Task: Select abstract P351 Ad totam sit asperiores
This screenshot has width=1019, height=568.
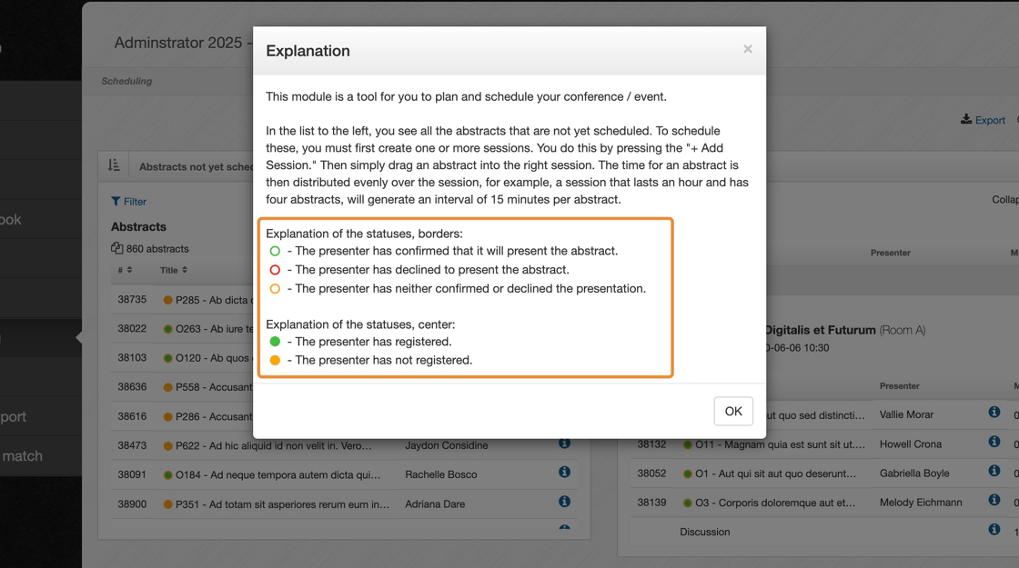Action: pos(282,503)
